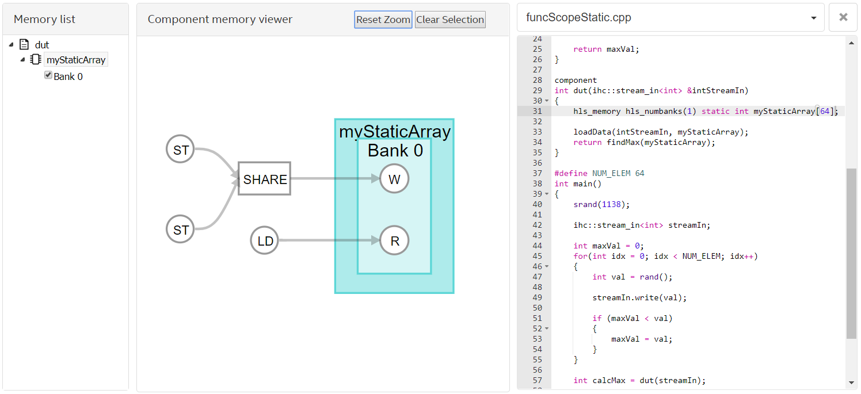861x394 pixels.
Task: Uncheck the Bank 0 checkbox
Action: tap(48, 75)
